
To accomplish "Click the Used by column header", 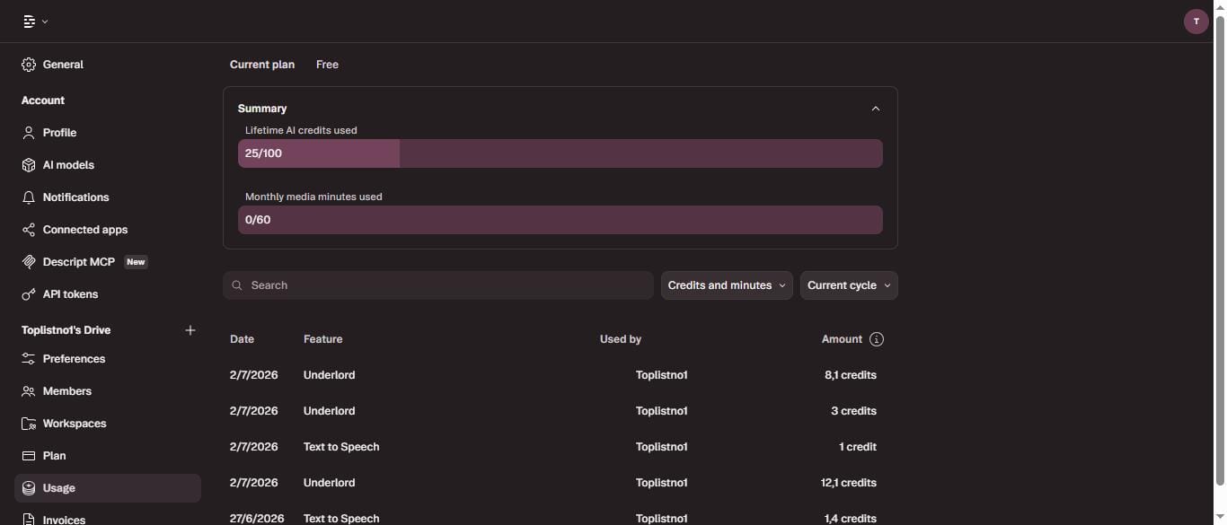I will tap(621, 339).
